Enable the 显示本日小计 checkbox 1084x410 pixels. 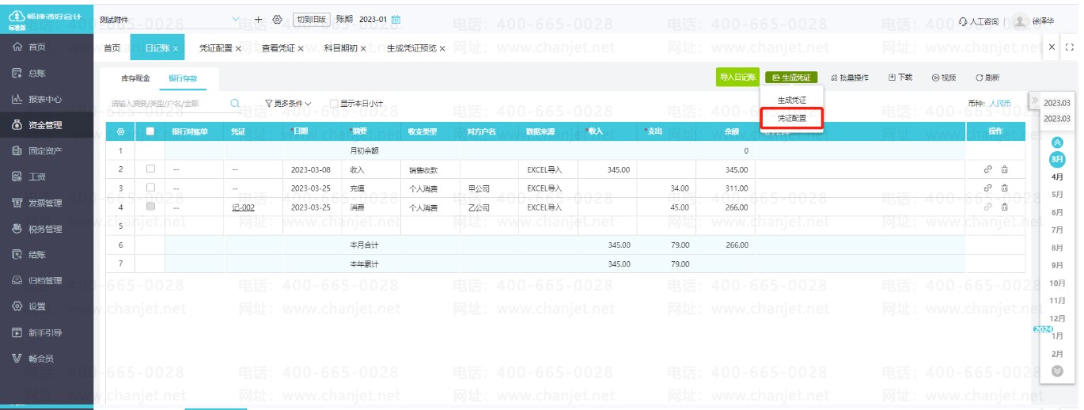point(334,104)
